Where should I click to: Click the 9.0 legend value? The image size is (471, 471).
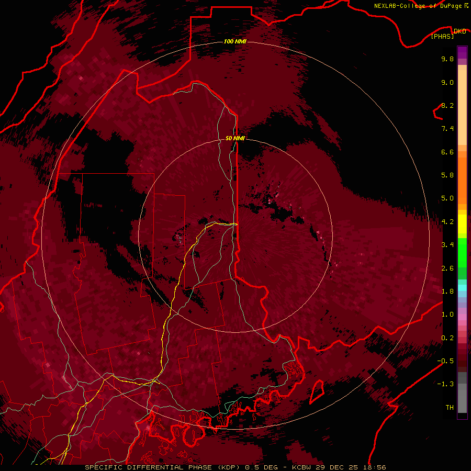[447, 82]
